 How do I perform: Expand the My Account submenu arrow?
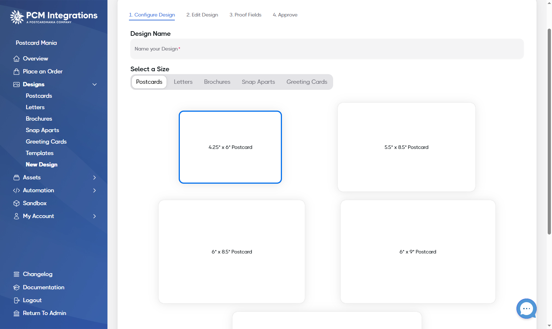pyautogui.click(x=95, y=216)
